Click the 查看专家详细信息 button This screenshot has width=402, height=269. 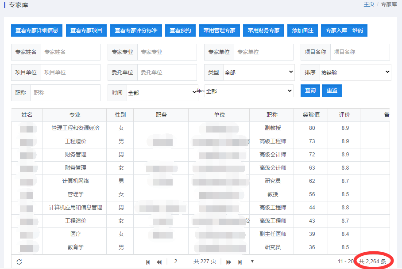pos(37,30)
